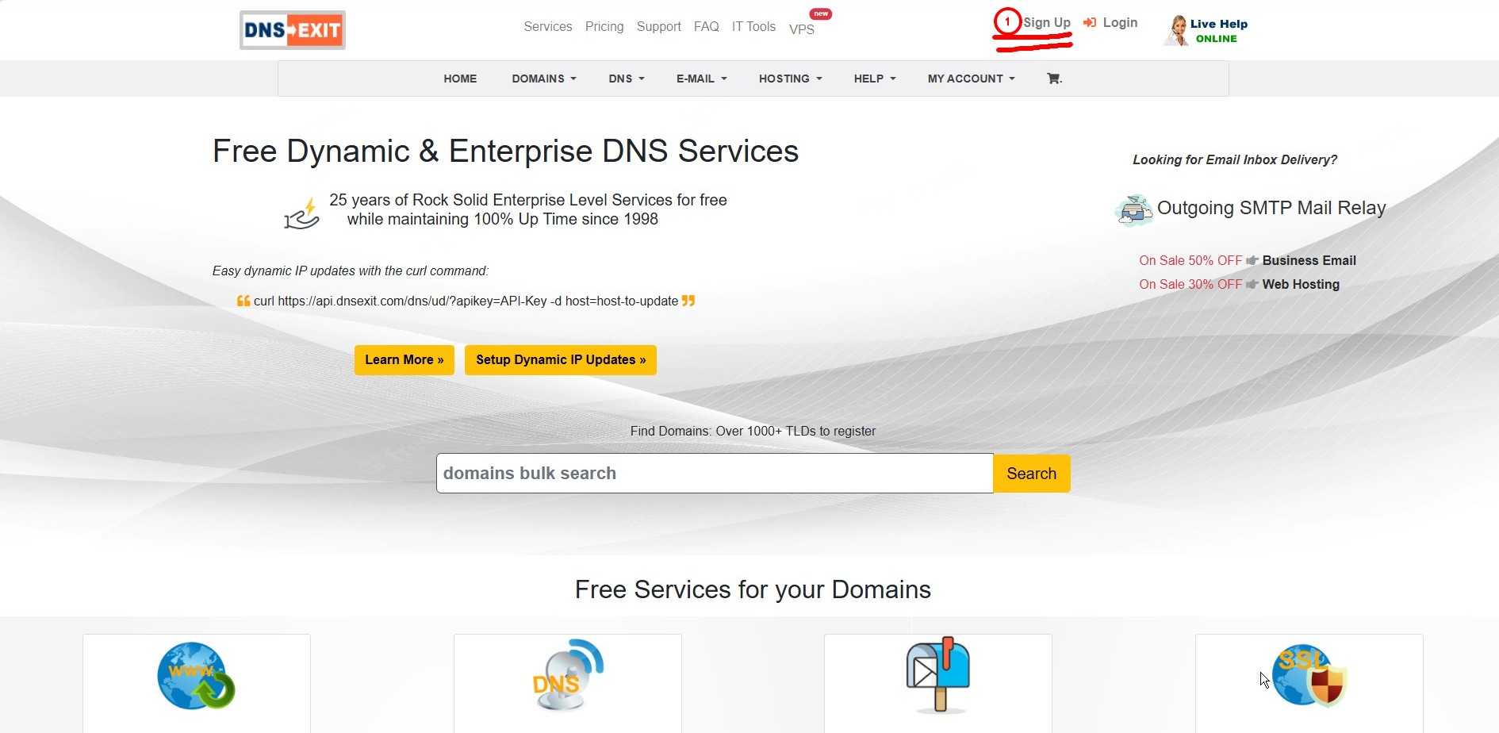Expand the MY ACCOUNT menu
1499x733 pixels.
click(970, 79)
